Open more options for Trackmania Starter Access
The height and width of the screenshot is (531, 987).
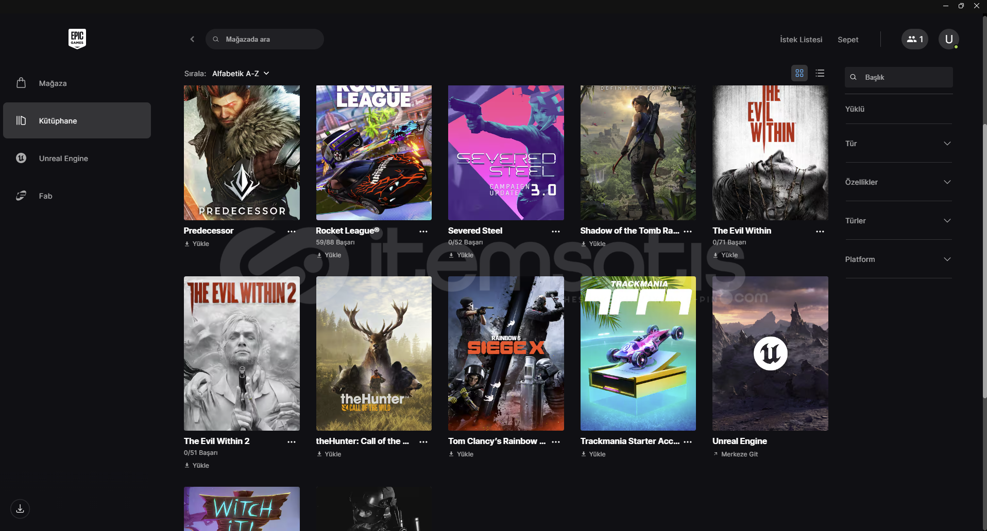point(688,442)
